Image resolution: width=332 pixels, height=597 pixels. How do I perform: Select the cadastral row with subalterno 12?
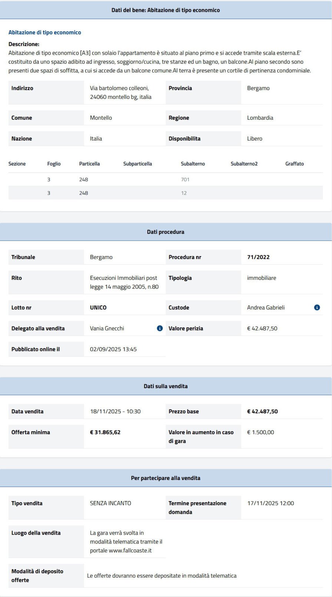(165, 193)
